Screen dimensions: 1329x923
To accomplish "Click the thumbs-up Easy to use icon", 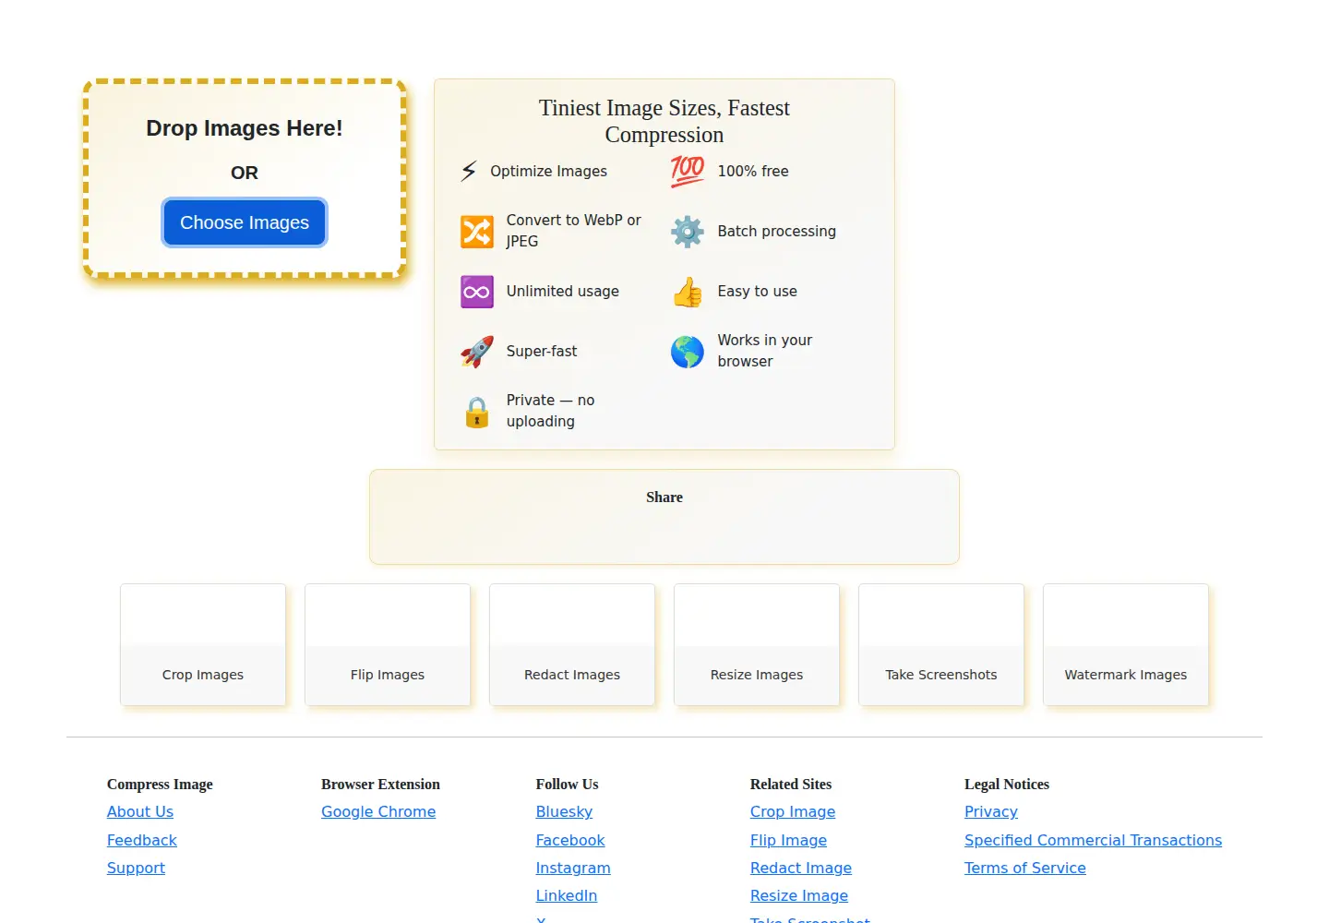I will (688, 292).
